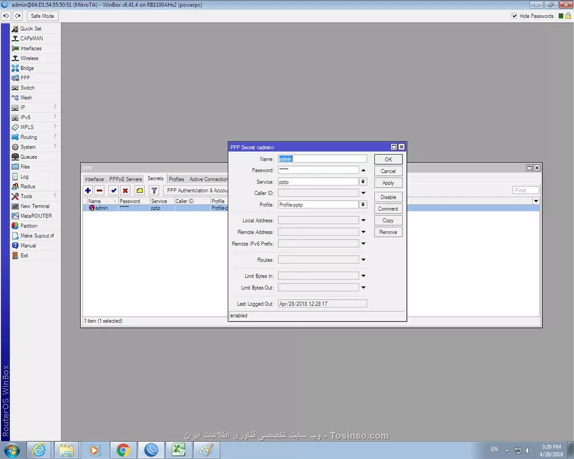This screenshot has width=574, height=459.
Task: Click the Filter funnel icon
Action: (x=154, y=191)
